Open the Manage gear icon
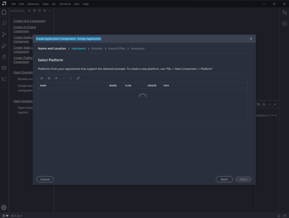This screenshot has width=289, height=218. click(4, 207)
